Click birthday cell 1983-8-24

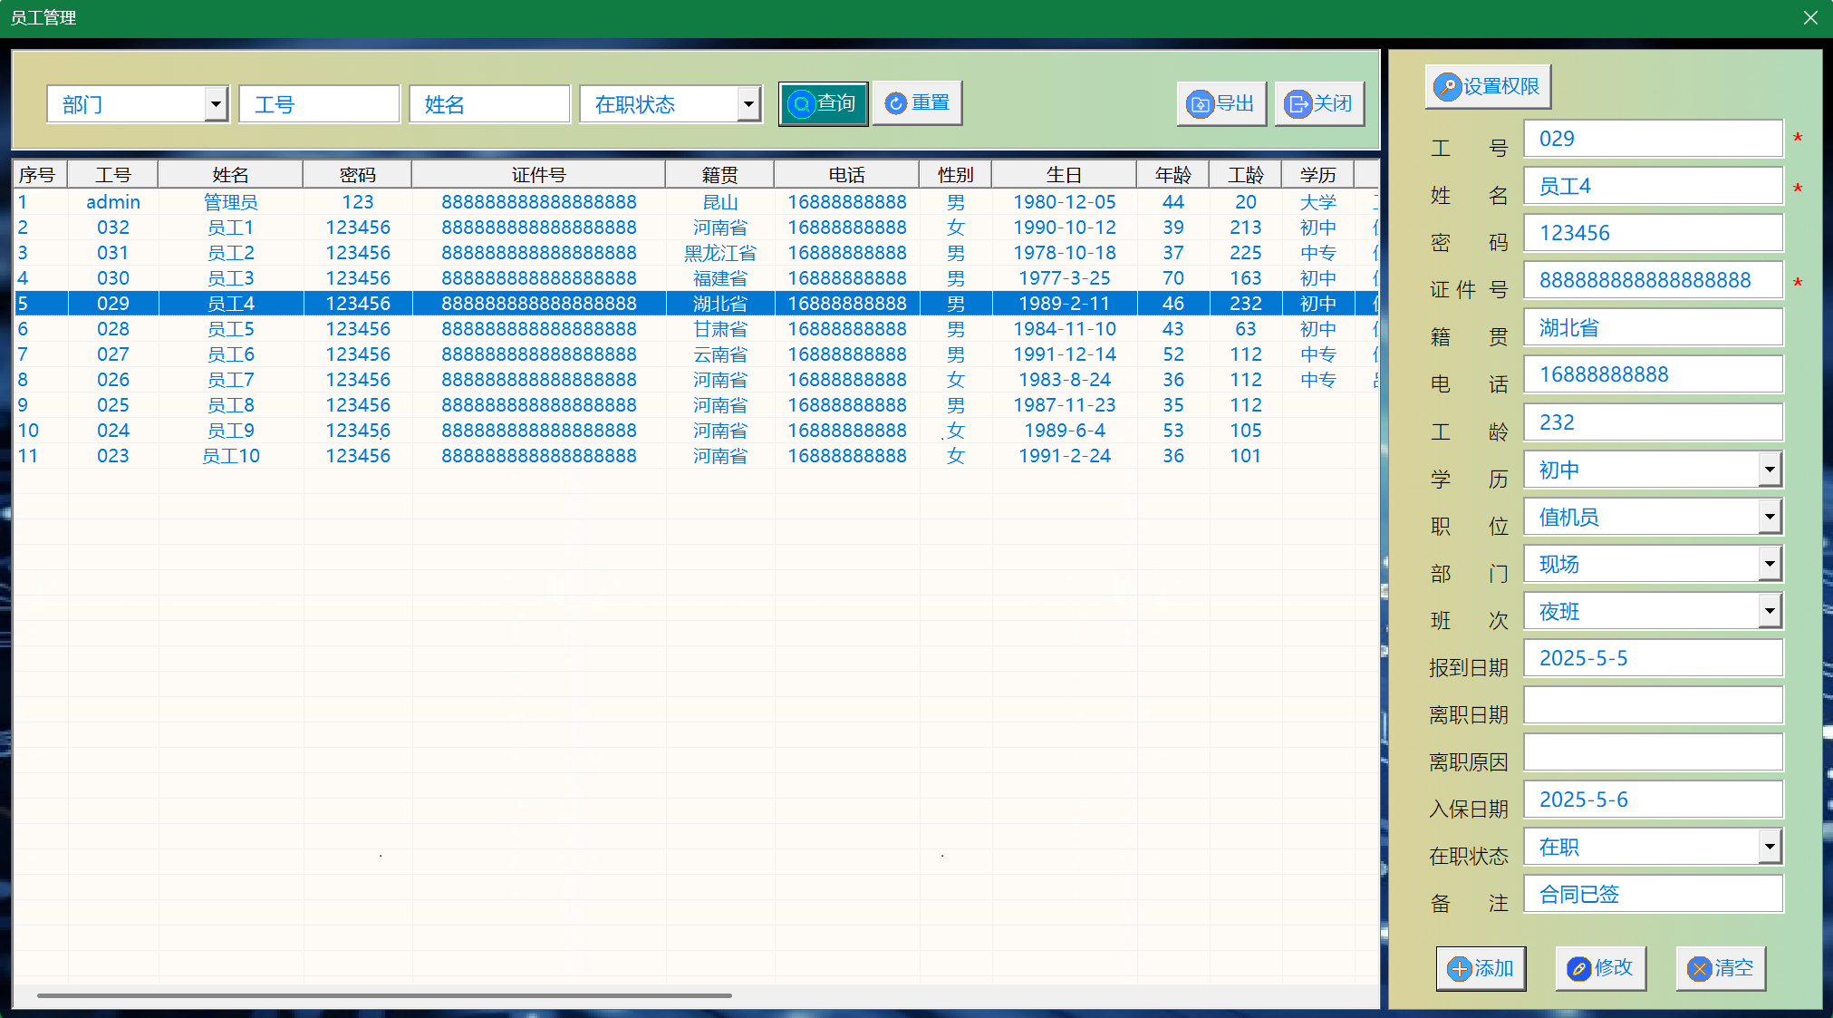tap(1065, 380)
